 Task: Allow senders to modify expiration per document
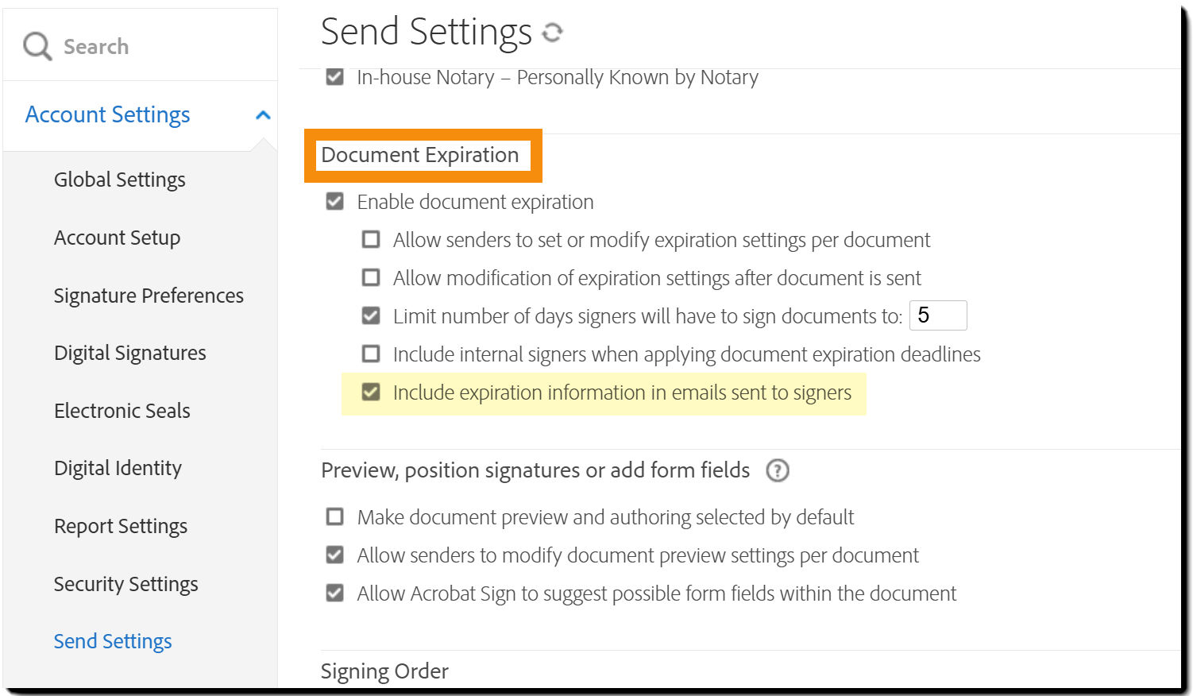pos(371,239)
